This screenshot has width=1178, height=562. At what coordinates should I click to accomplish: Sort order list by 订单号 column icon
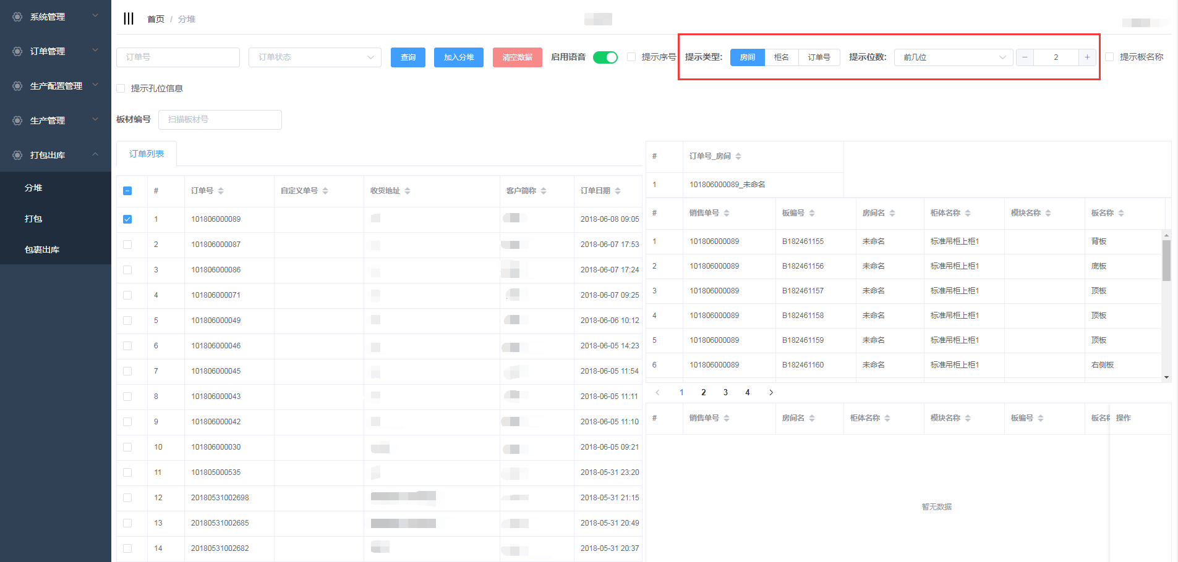click(x=221, y=191)
